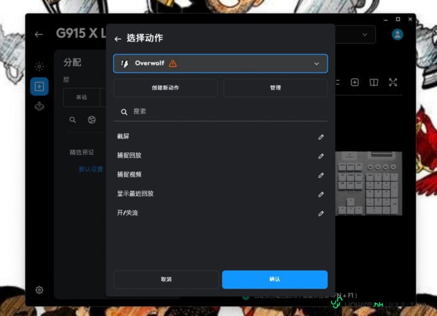Screen dimensions: 437x316
Task: Click the user profile avatar icon
Action: [x=397, y=35]
